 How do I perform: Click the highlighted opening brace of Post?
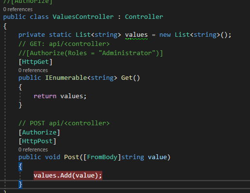[20, 166]
